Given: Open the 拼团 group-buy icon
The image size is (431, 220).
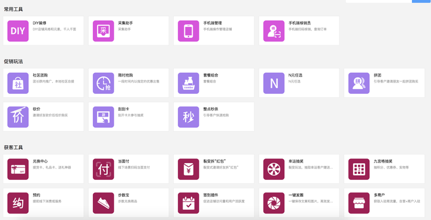Looking at the screenshot, I should [x=359, y=83].
